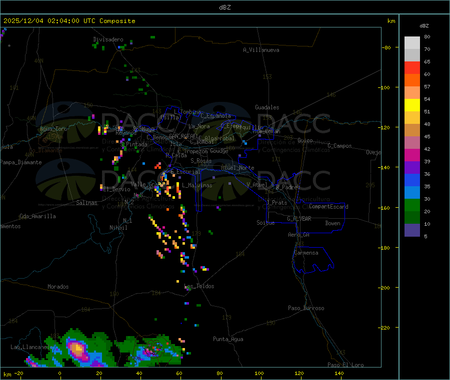This screenshot has height=380, width=450.
Task: Click the Cda_Amarilla map label
Action: pyautogui.click(x=38, y=216)
